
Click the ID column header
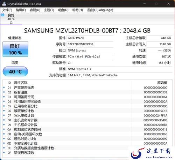pos(9,83)
